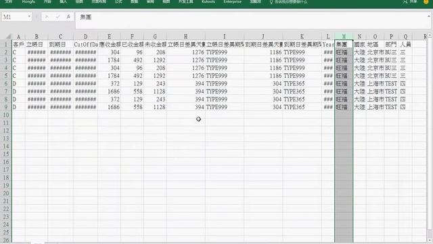
Task: Click cell 96 in row 2
Action: point(133,52)
